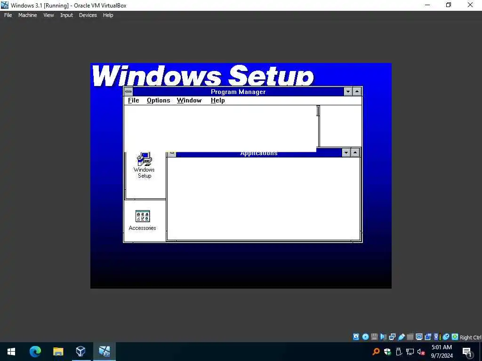This screenshot has width=482, height=361.
Task: Open the taskbar clock showing 5:01 AM
Action: point(442,352)
